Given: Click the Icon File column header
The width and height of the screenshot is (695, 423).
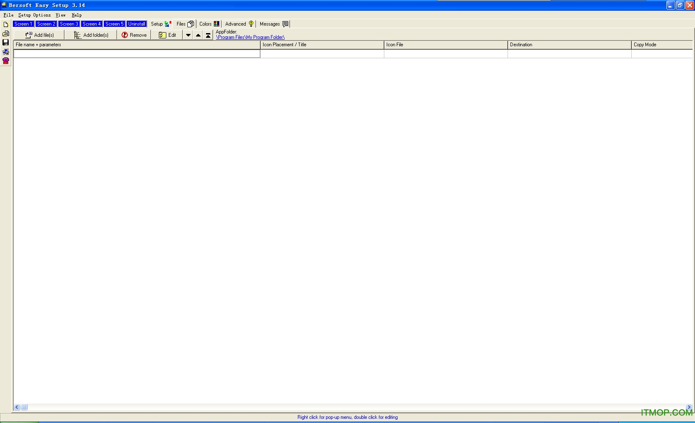Looking at the screenshot, I should coord(446,45).
